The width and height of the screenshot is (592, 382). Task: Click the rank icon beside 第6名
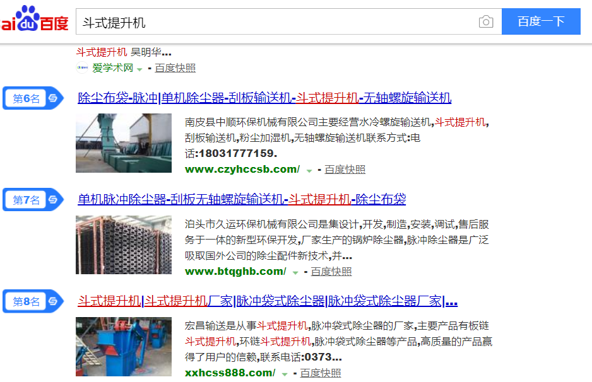[53, 98]
